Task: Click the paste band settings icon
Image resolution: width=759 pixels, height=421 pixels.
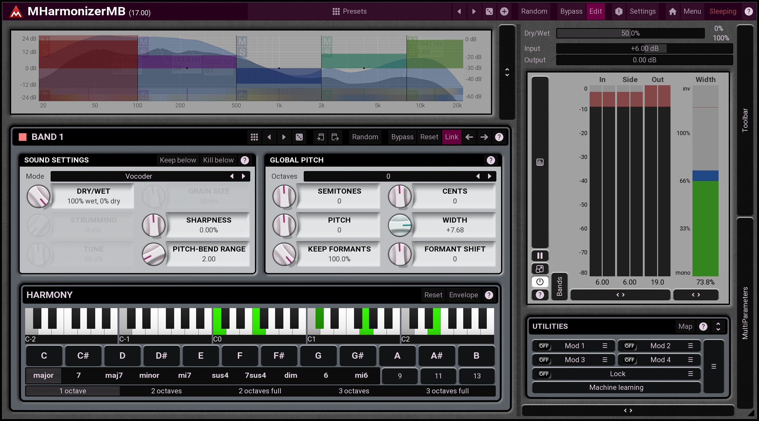Action: (x=335, y=137)
